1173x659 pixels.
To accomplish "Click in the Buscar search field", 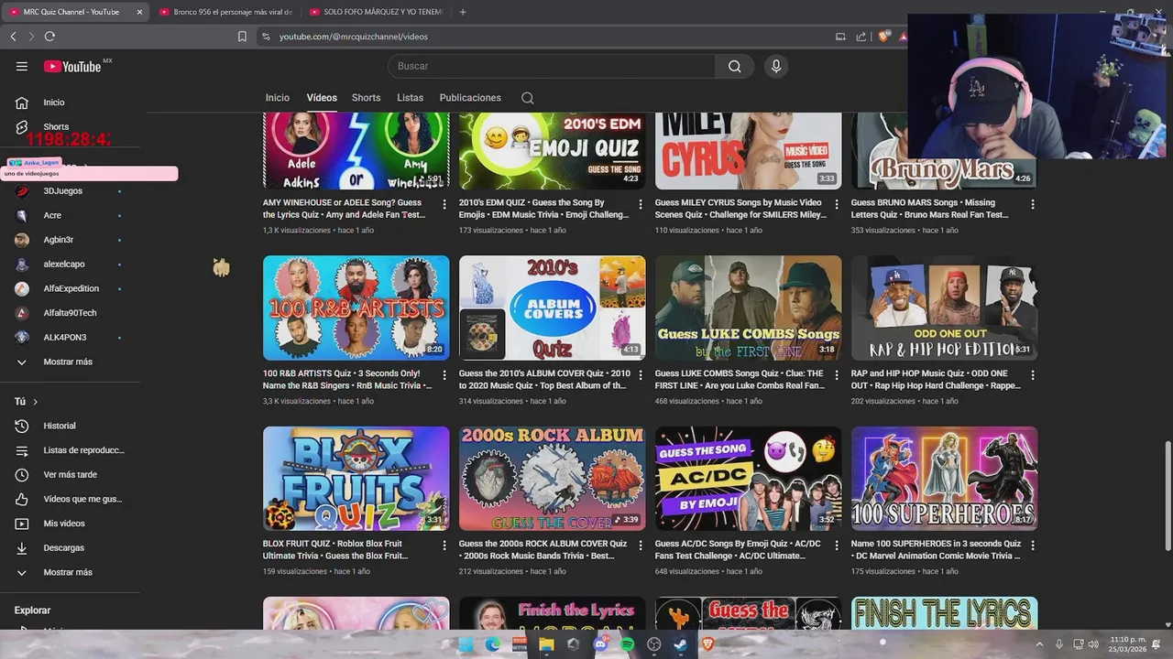I will click(x=552, y=66).
